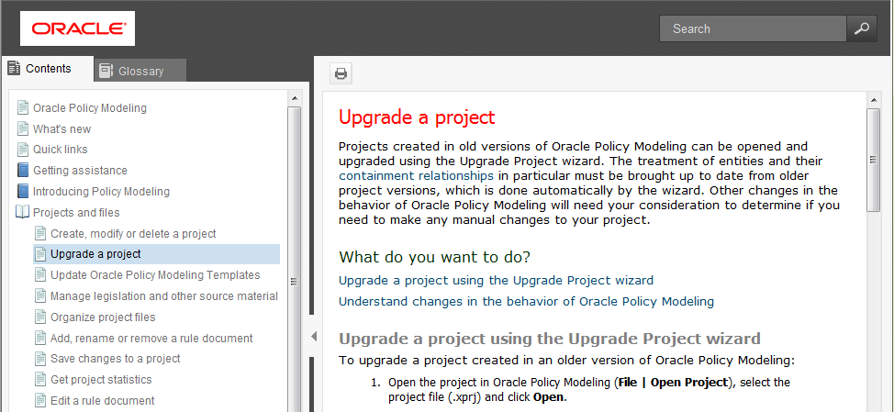Expand the Getting assistance book

[80, 171]
